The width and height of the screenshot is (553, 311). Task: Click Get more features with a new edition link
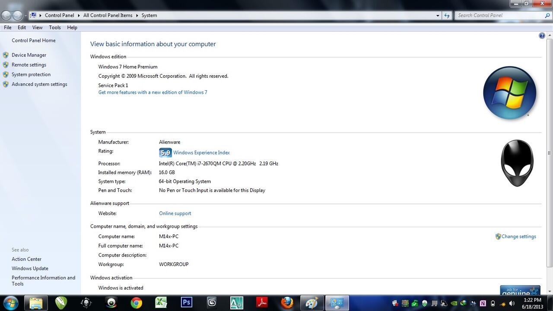pos(153,92)
